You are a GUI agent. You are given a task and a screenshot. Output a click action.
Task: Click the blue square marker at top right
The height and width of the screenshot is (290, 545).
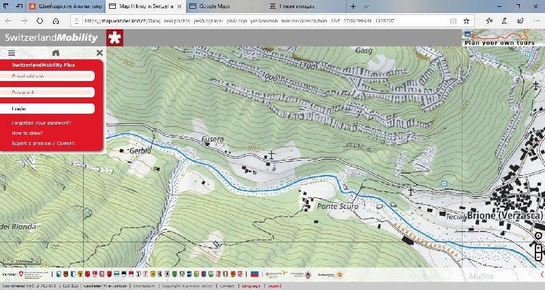coord(528,54)
